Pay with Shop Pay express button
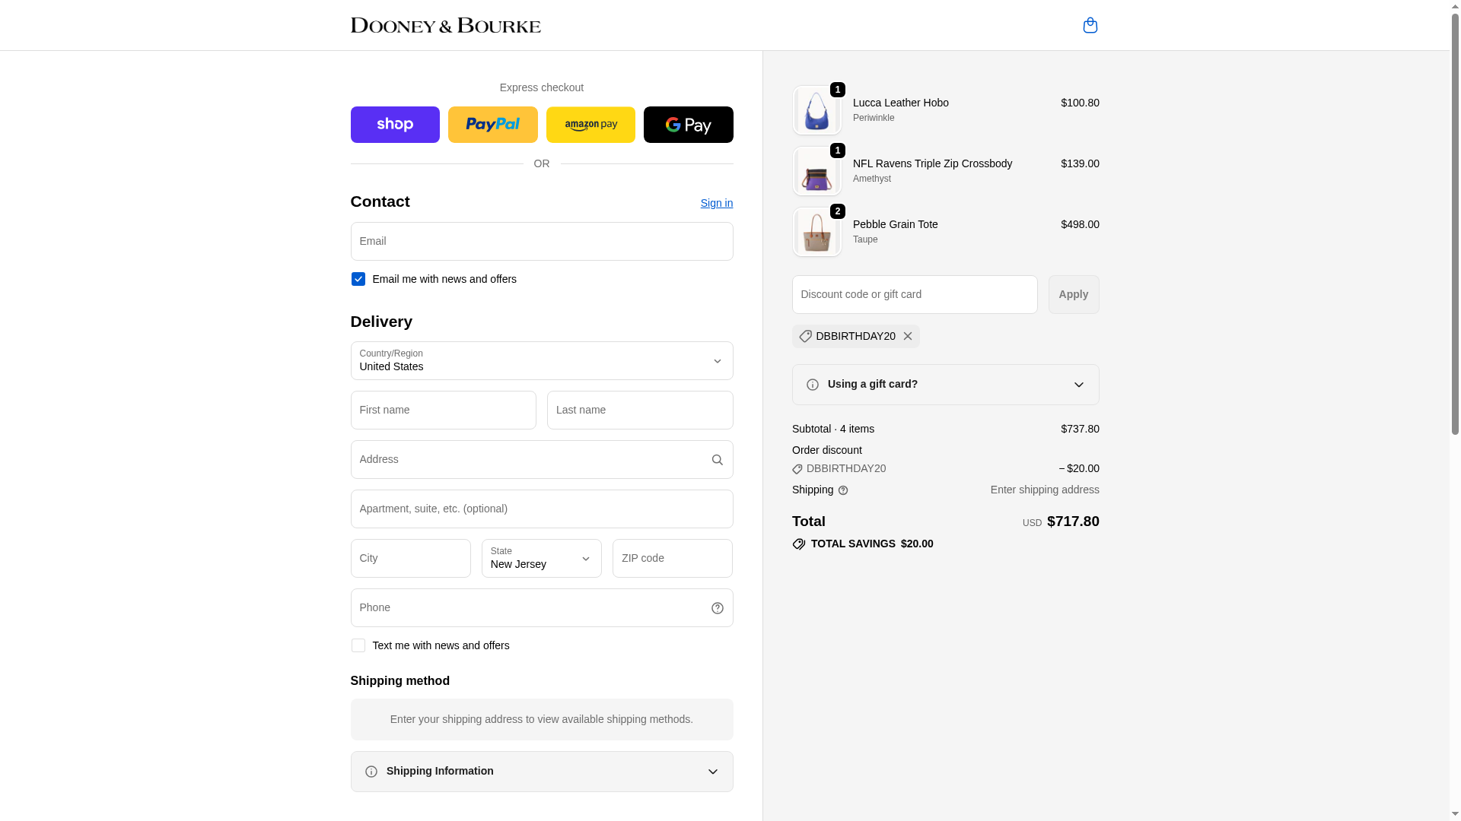This screenshot has height=821, width=1461. point(395,125)
